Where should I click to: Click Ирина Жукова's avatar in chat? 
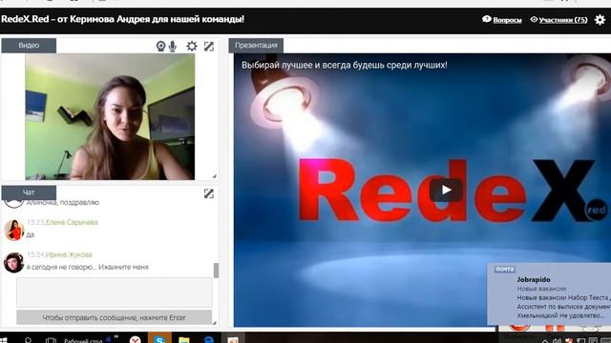pos(14,263)
